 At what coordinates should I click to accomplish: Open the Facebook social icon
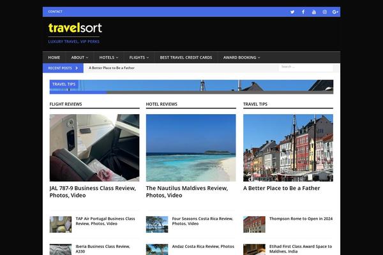303,11
